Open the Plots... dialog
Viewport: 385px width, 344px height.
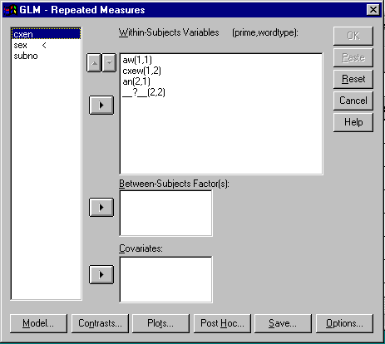pyautogui.click(x=160, y=323)
